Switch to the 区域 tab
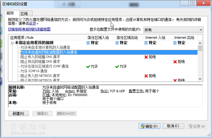Viewport: 212px width, 138px height. coord(26,14)
